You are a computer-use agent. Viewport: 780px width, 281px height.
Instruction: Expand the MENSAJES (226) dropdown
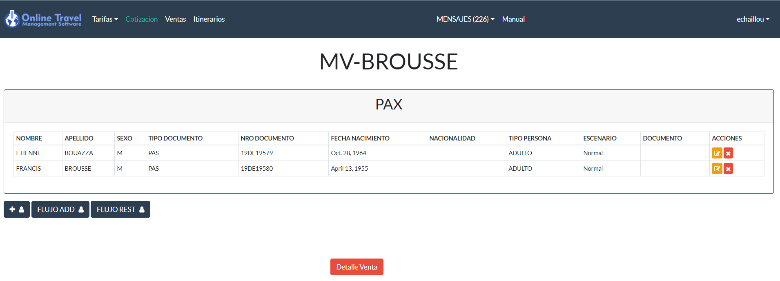point(465,19)
